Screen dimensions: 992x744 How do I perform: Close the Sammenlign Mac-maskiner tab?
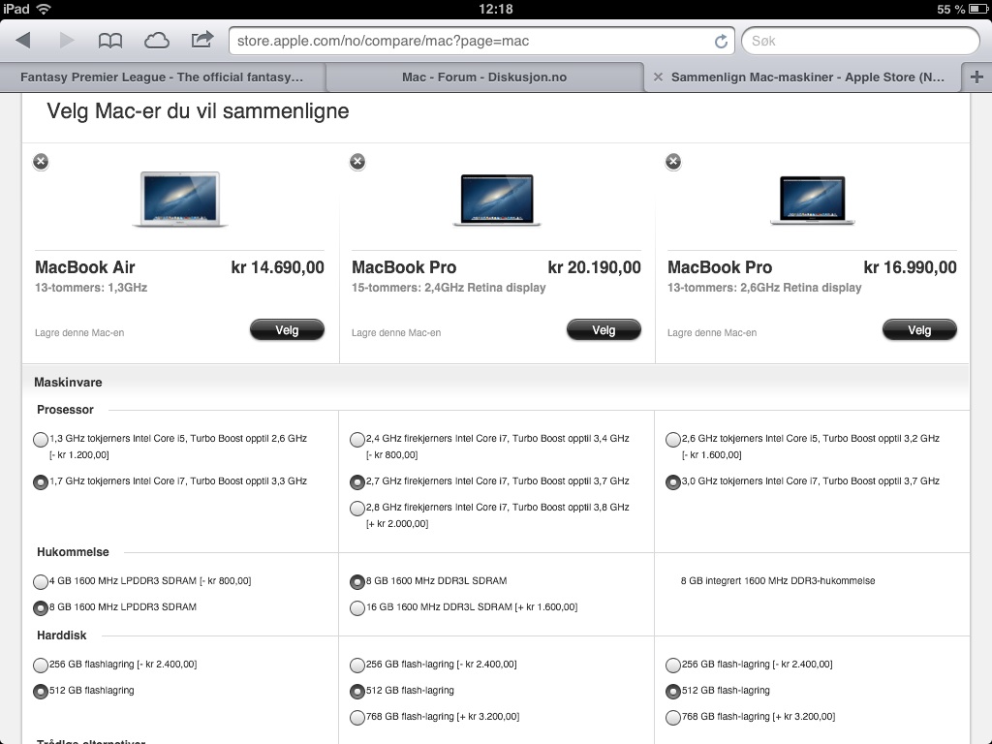[x=658, y=77]
